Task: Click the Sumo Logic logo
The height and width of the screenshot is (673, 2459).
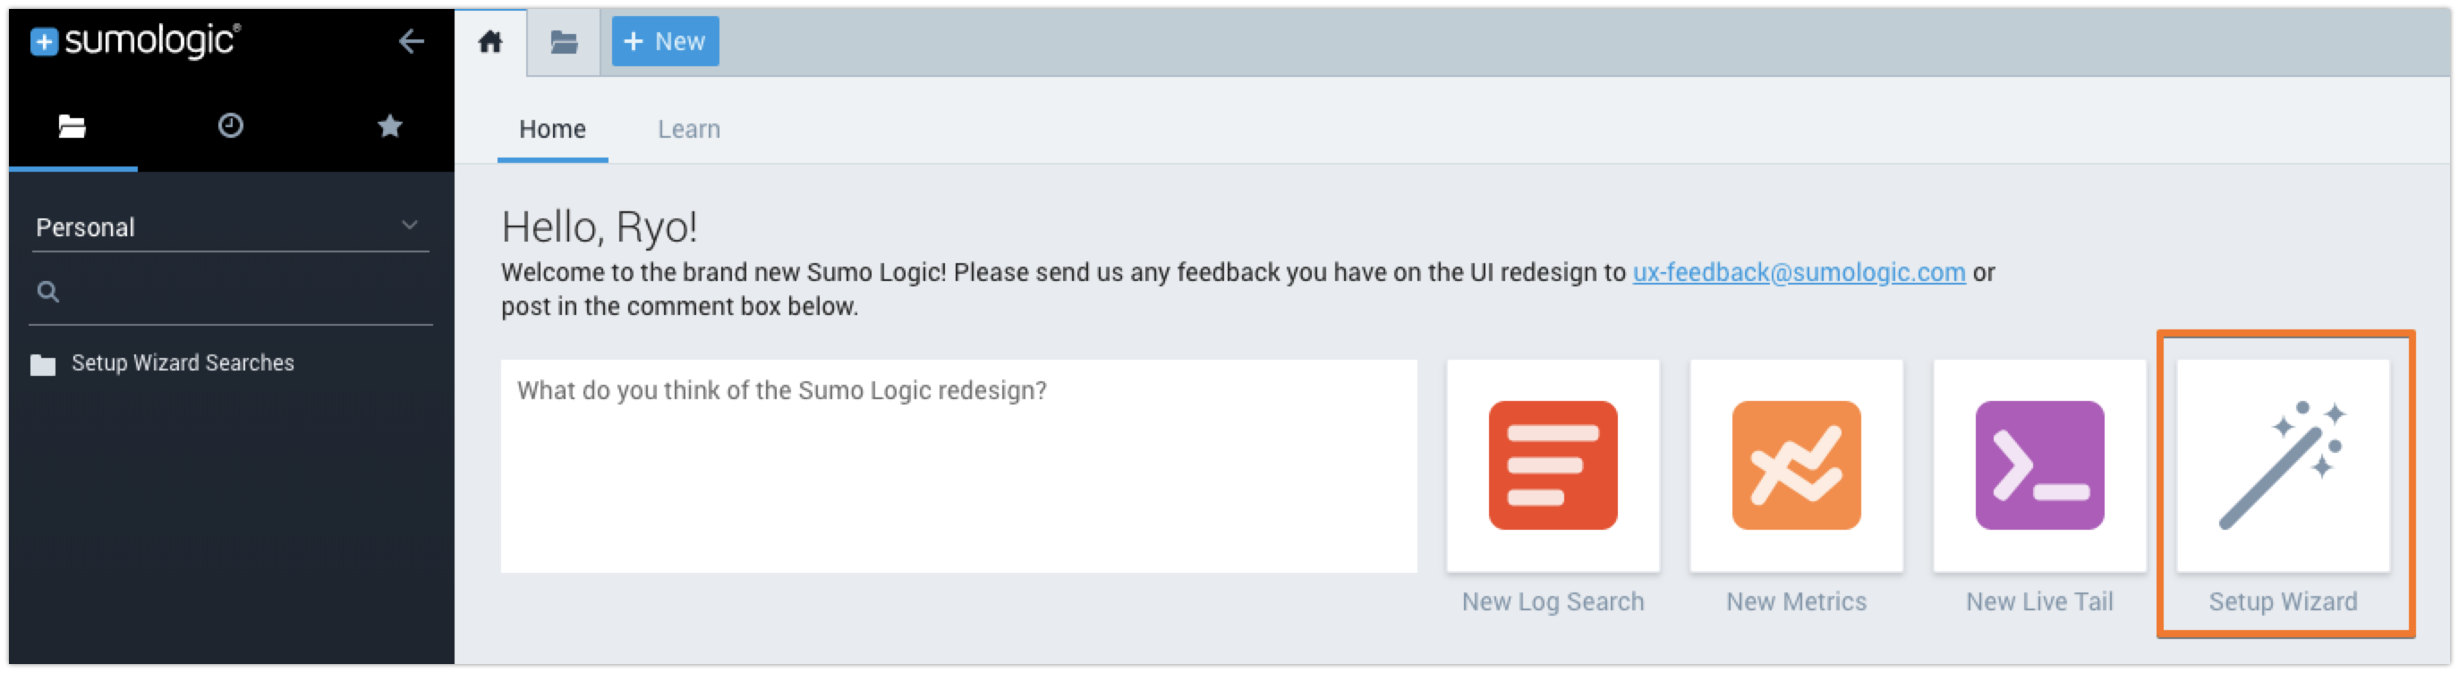Action: [133, 41]
